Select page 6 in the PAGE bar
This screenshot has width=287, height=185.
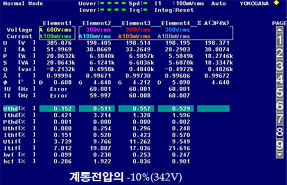tap(279, 106)
